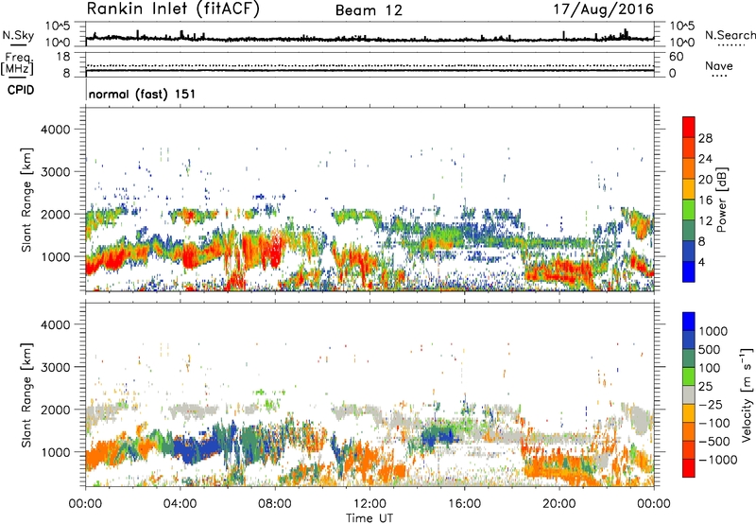
Task: Click the 'Rankin Inlet (fitACF)' title text
Action: pyautogui.click(x=173, y=9)
